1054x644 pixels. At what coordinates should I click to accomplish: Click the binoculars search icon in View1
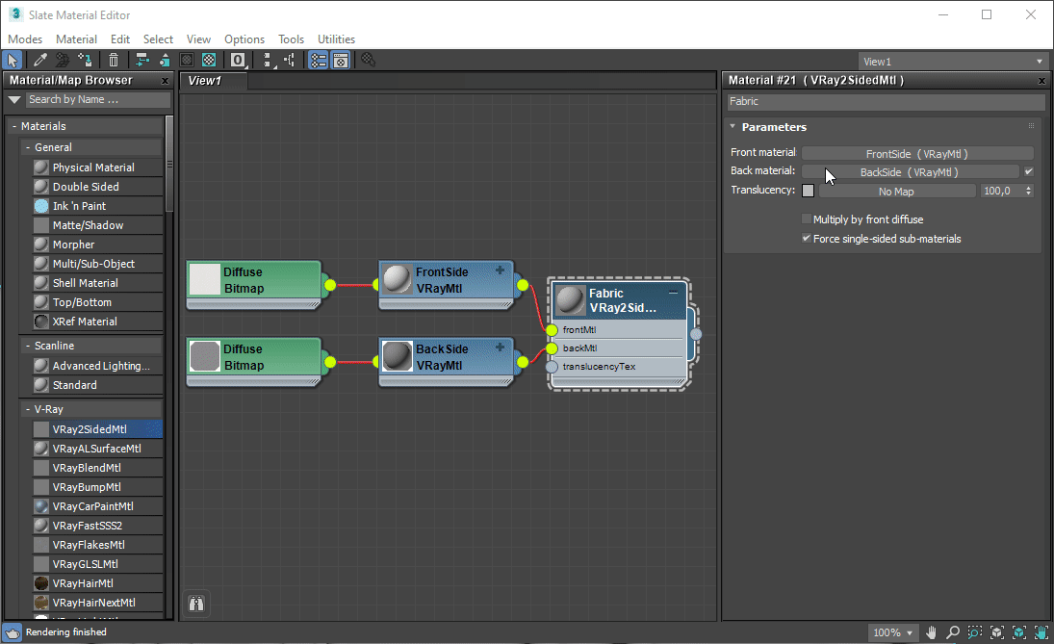(196, 604)
